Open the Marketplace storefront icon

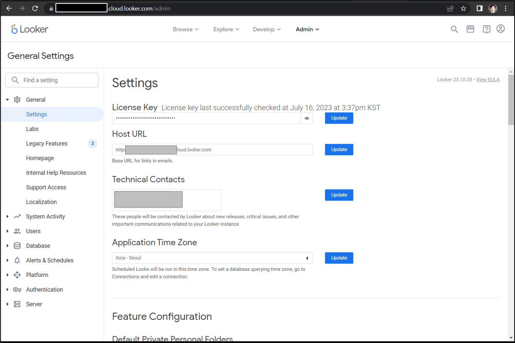click(x=470, y=29)
